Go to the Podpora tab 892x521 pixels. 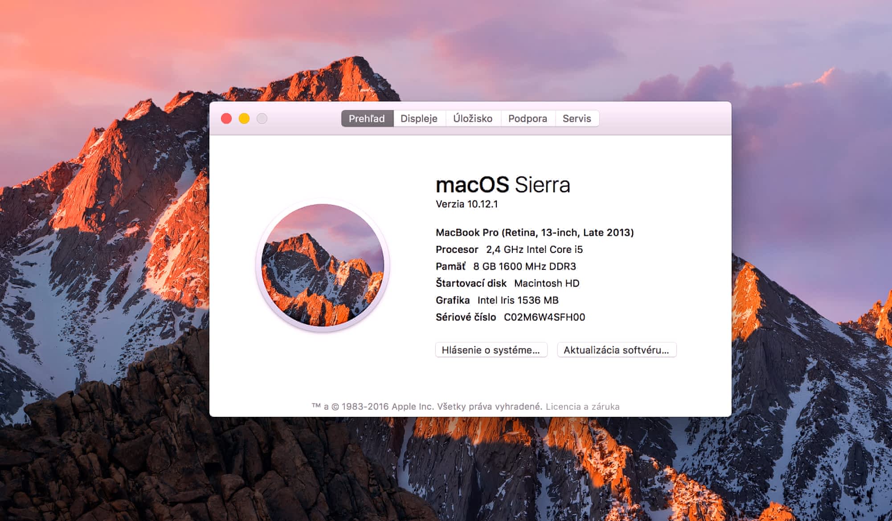pos(528,118)
